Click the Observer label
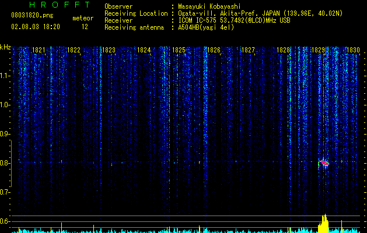The width and height of the screenshot is (367, 233). pyautogui.click(x=118, y=6)
